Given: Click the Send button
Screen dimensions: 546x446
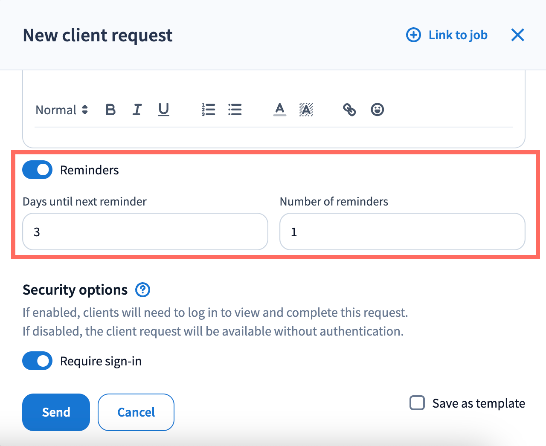Looking at the screenshot, I should (56, 412).
